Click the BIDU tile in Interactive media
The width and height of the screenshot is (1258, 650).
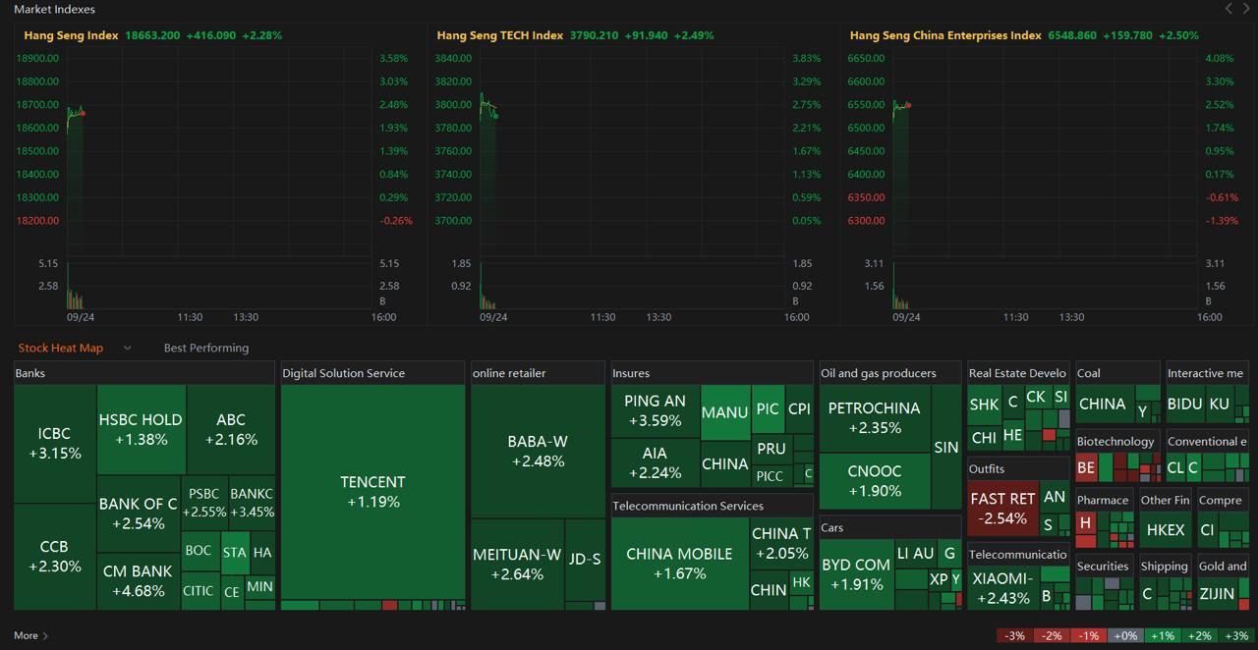coord(1185,404)
